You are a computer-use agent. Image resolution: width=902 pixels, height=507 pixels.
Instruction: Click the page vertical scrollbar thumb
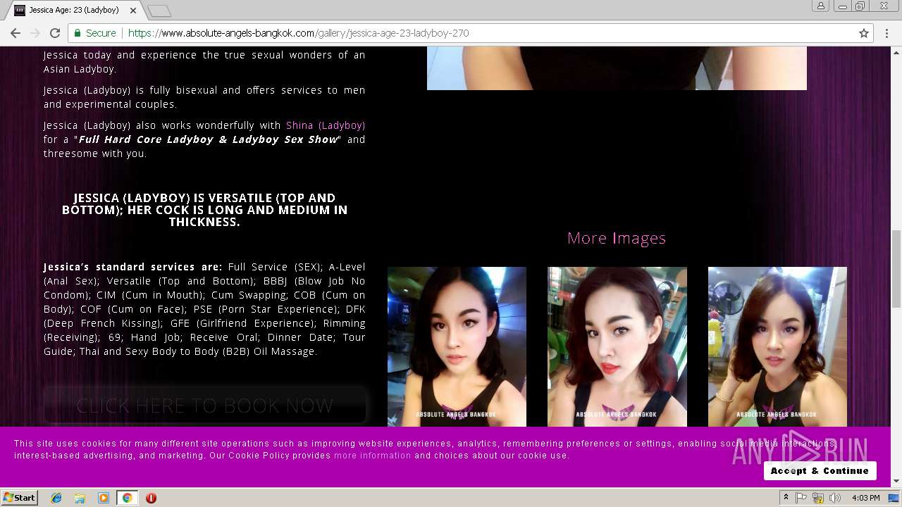896,268
